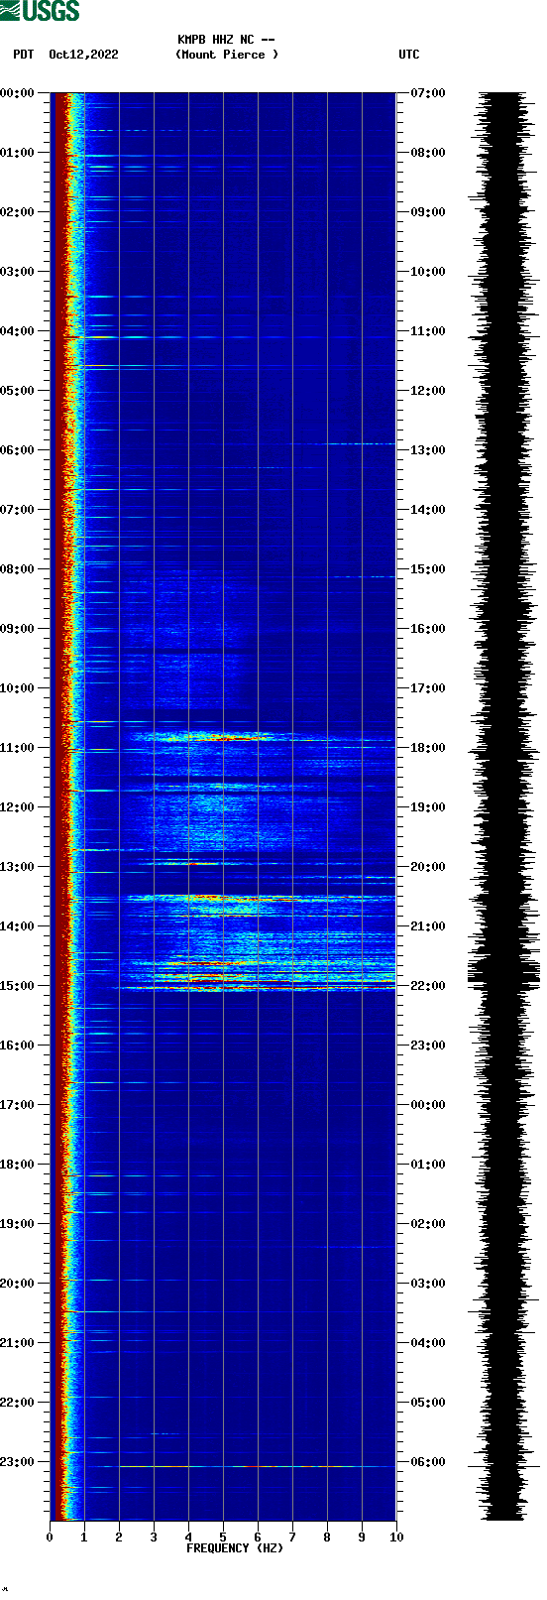Click the 20:00 UTC axis label
This screenshot has width=547, height=1600.
[428, 867]
